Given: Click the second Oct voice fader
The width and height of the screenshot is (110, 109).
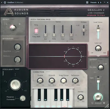Looking at the screenshot, I should pos(63,35).
